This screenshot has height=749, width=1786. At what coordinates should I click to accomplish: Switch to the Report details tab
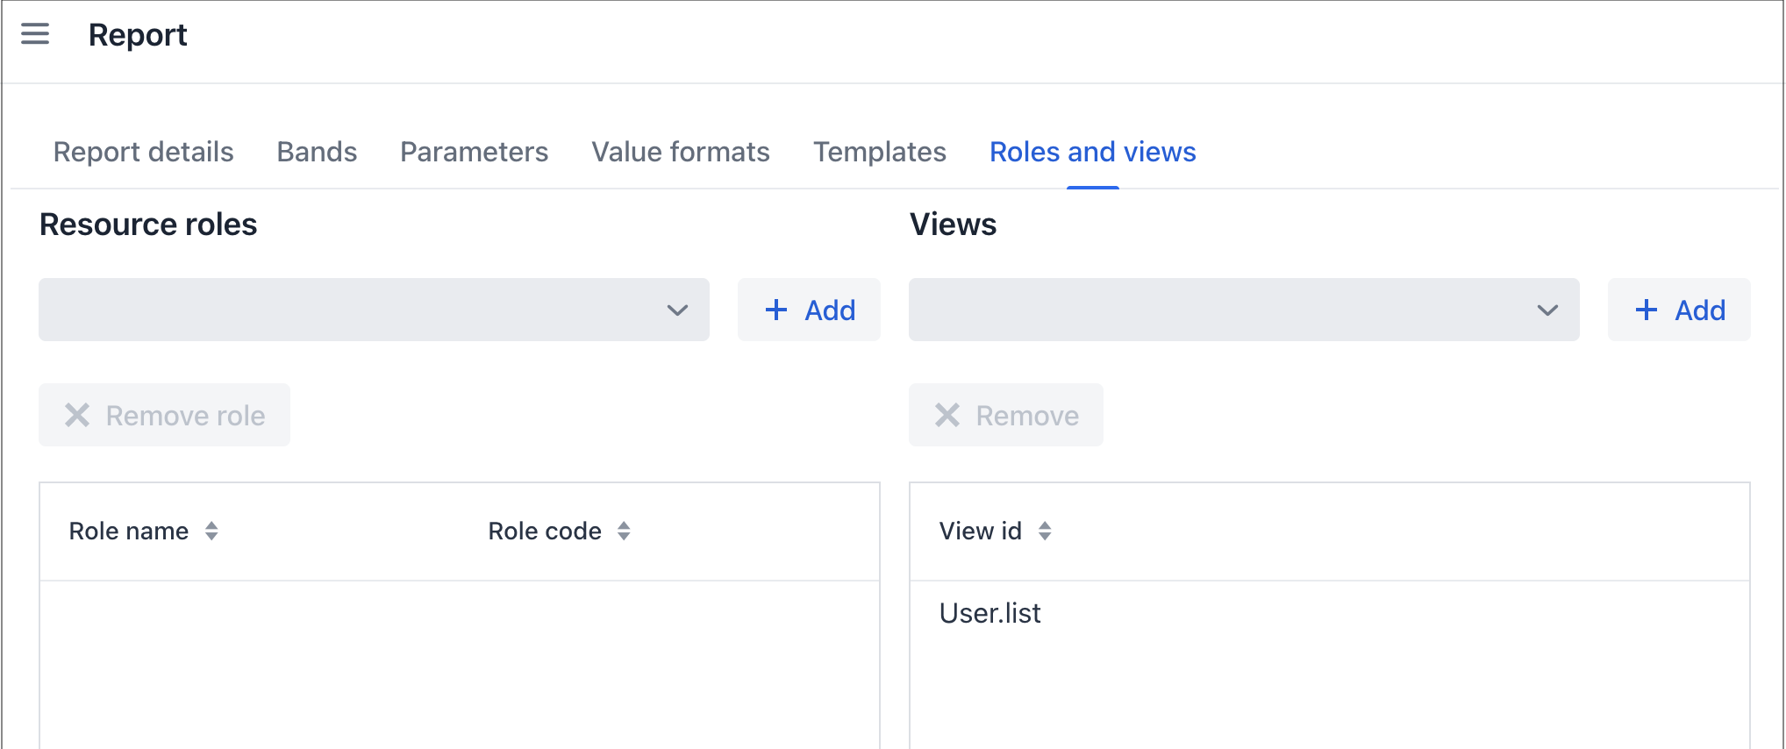(x=143, y=152)
